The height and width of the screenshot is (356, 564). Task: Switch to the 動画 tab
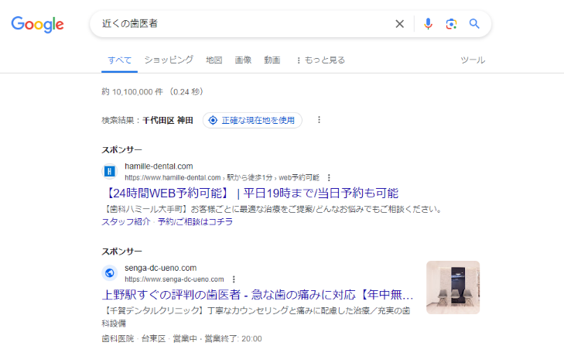click(272, 60)
